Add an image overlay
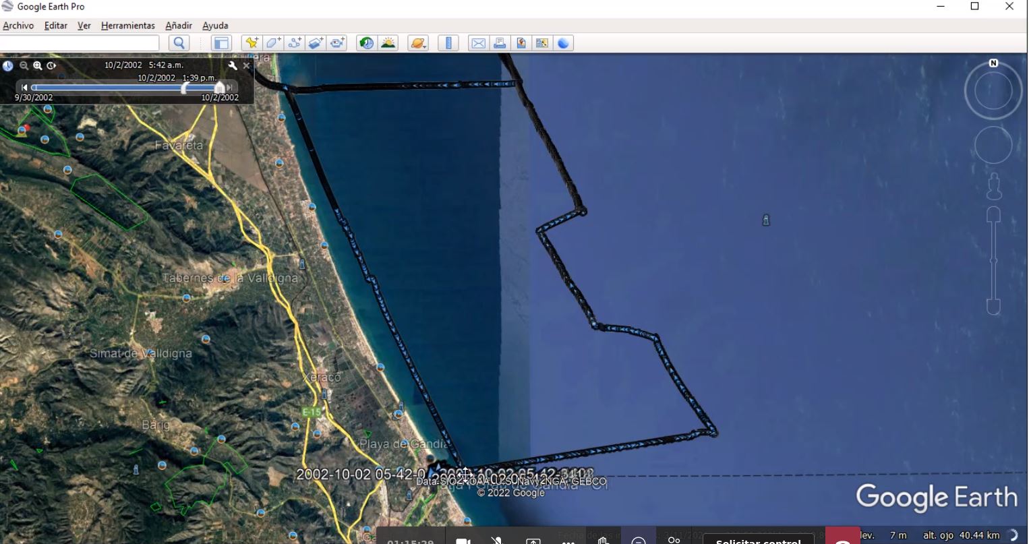The image size is (1029, 544). point(316,43)
